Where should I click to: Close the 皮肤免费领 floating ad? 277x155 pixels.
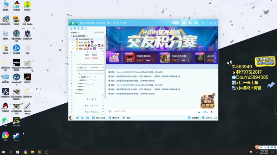[x=214, y=94]
